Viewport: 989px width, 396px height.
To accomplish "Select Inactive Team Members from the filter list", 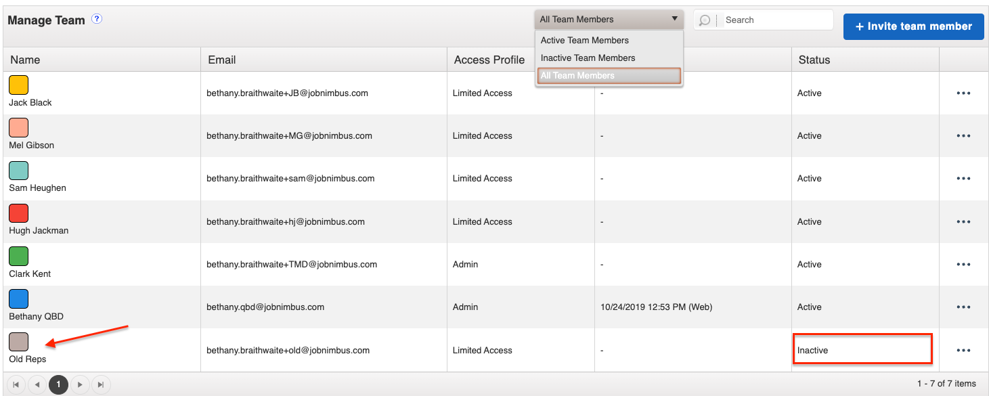I will [x=588, y=58].
